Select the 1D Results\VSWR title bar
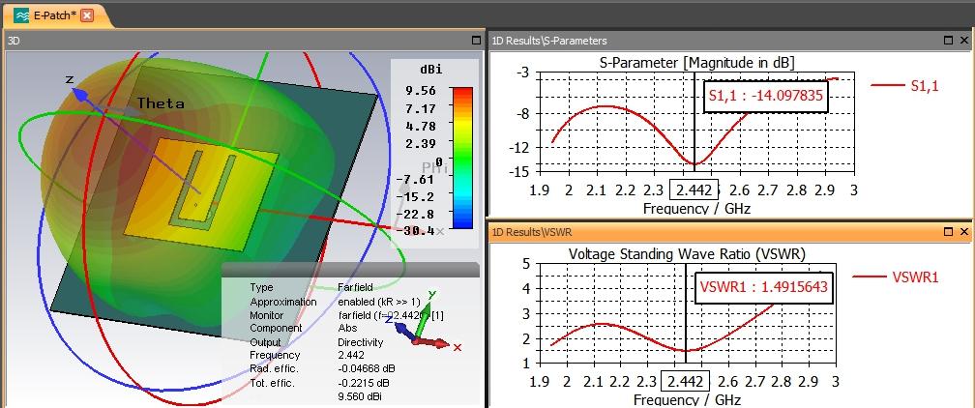The image size is (975, 408). pos(728,231)
